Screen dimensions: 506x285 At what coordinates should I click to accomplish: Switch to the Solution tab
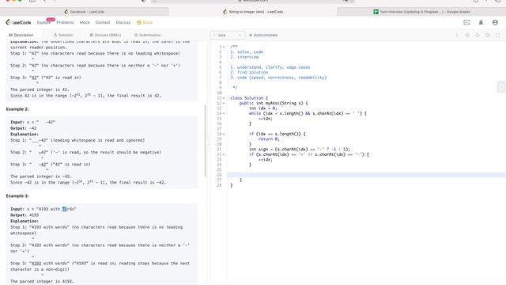pyautogui.click(x=63, y=35)
